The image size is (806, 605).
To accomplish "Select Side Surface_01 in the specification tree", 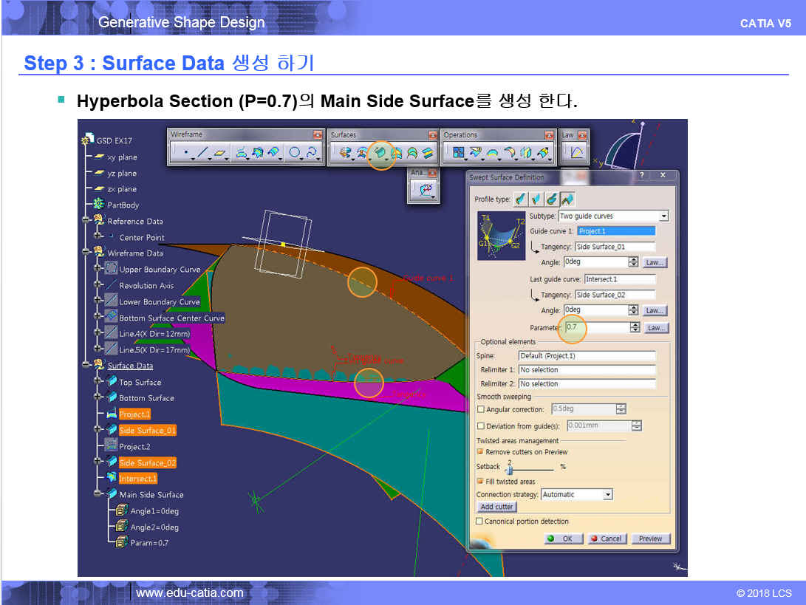I will 147,430.
